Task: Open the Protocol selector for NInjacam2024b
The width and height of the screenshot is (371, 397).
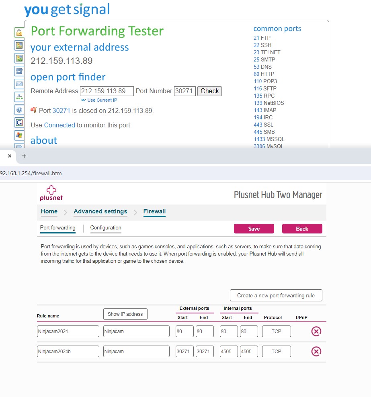Action: [x=276, y=351]
